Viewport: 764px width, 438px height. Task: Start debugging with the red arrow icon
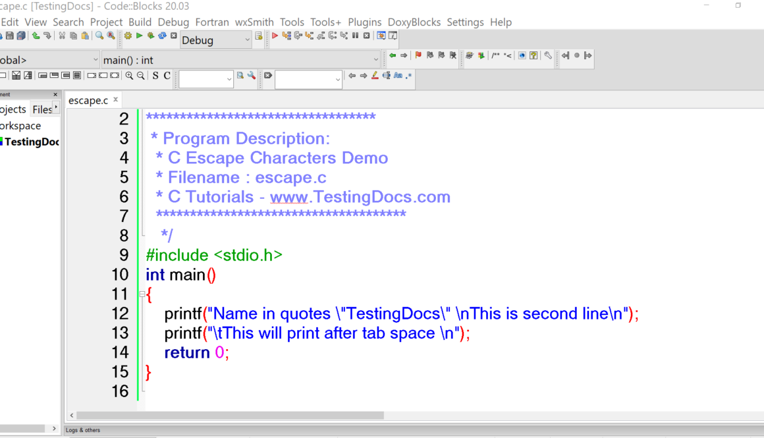pos(275,36)
